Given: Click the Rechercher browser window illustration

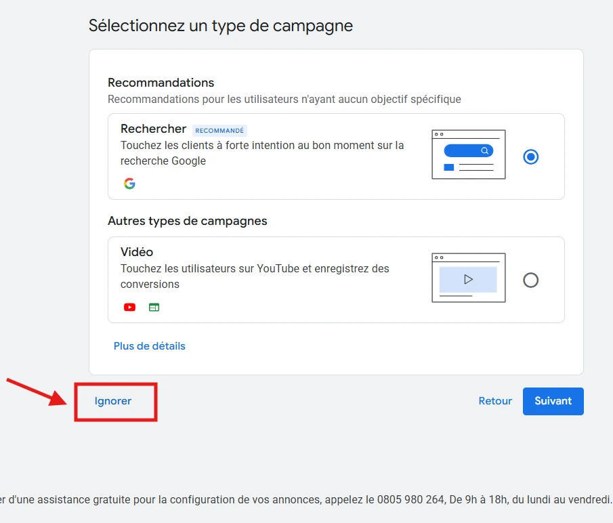Looking at the screenshot, I should [468, 154].
